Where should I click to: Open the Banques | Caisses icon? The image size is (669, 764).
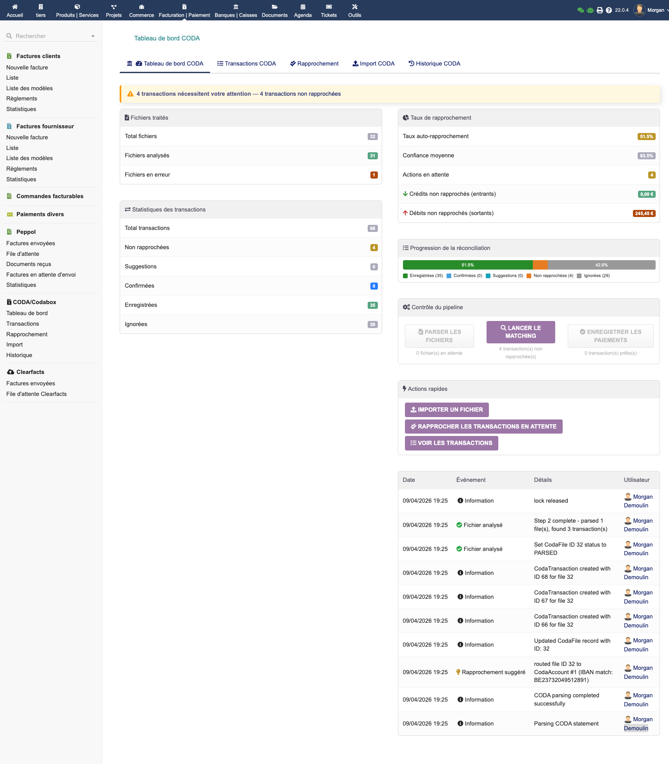coord(235,7)
